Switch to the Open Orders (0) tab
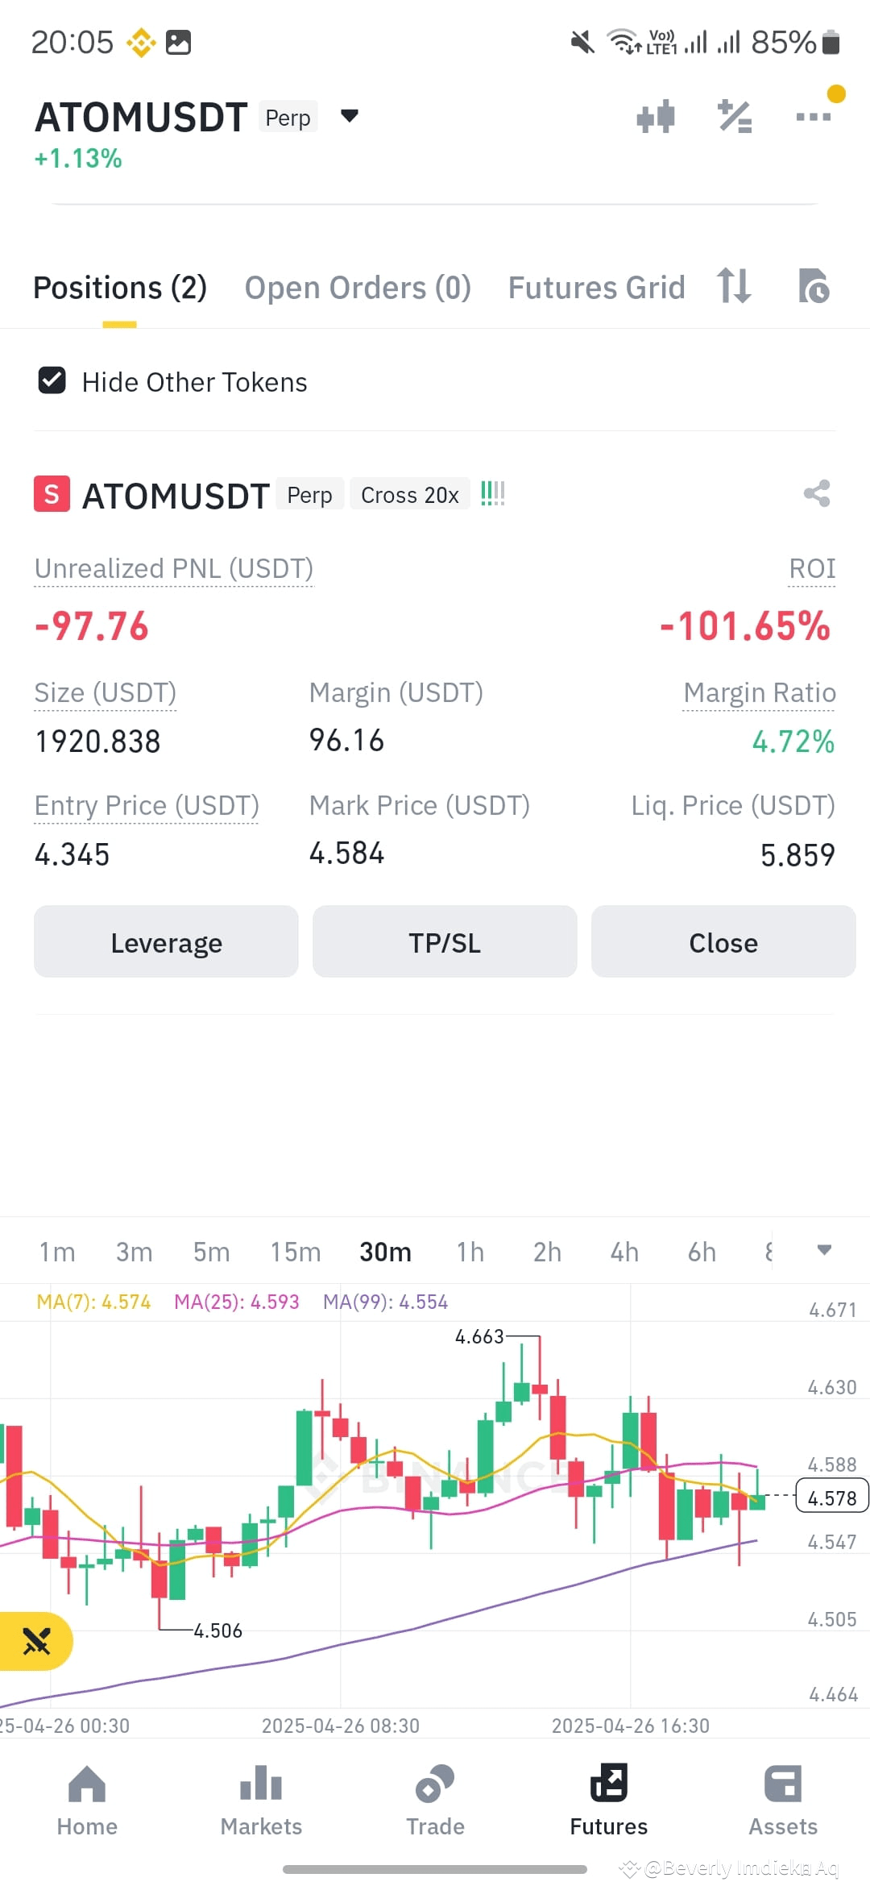The image size is (870, 1886). (358, 288)
